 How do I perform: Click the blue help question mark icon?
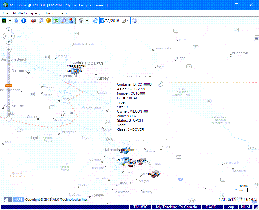click(x=16, y=21)
